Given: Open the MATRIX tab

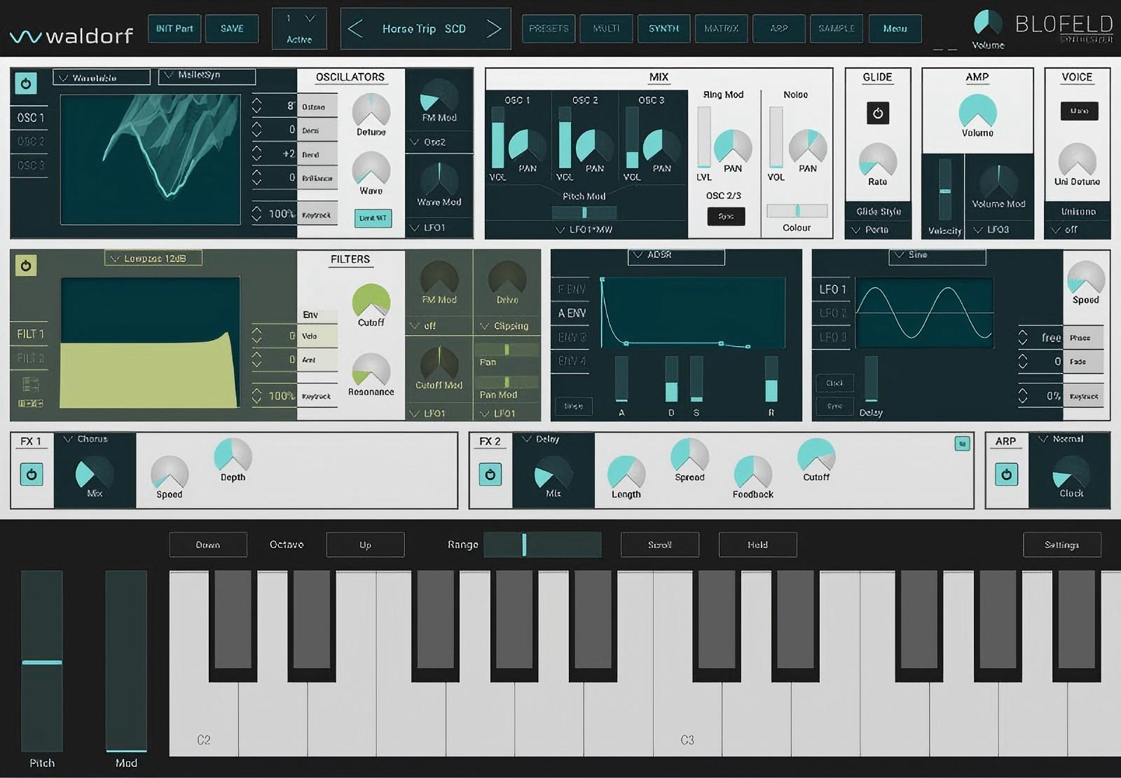Looking at the screenshot, I should pos(721,29).
